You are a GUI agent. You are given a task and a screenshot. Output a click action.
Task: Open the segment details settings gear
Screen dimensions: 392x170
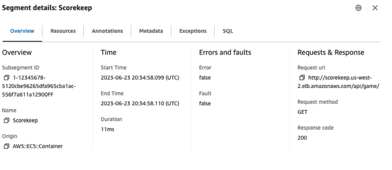tap(358, 8)
